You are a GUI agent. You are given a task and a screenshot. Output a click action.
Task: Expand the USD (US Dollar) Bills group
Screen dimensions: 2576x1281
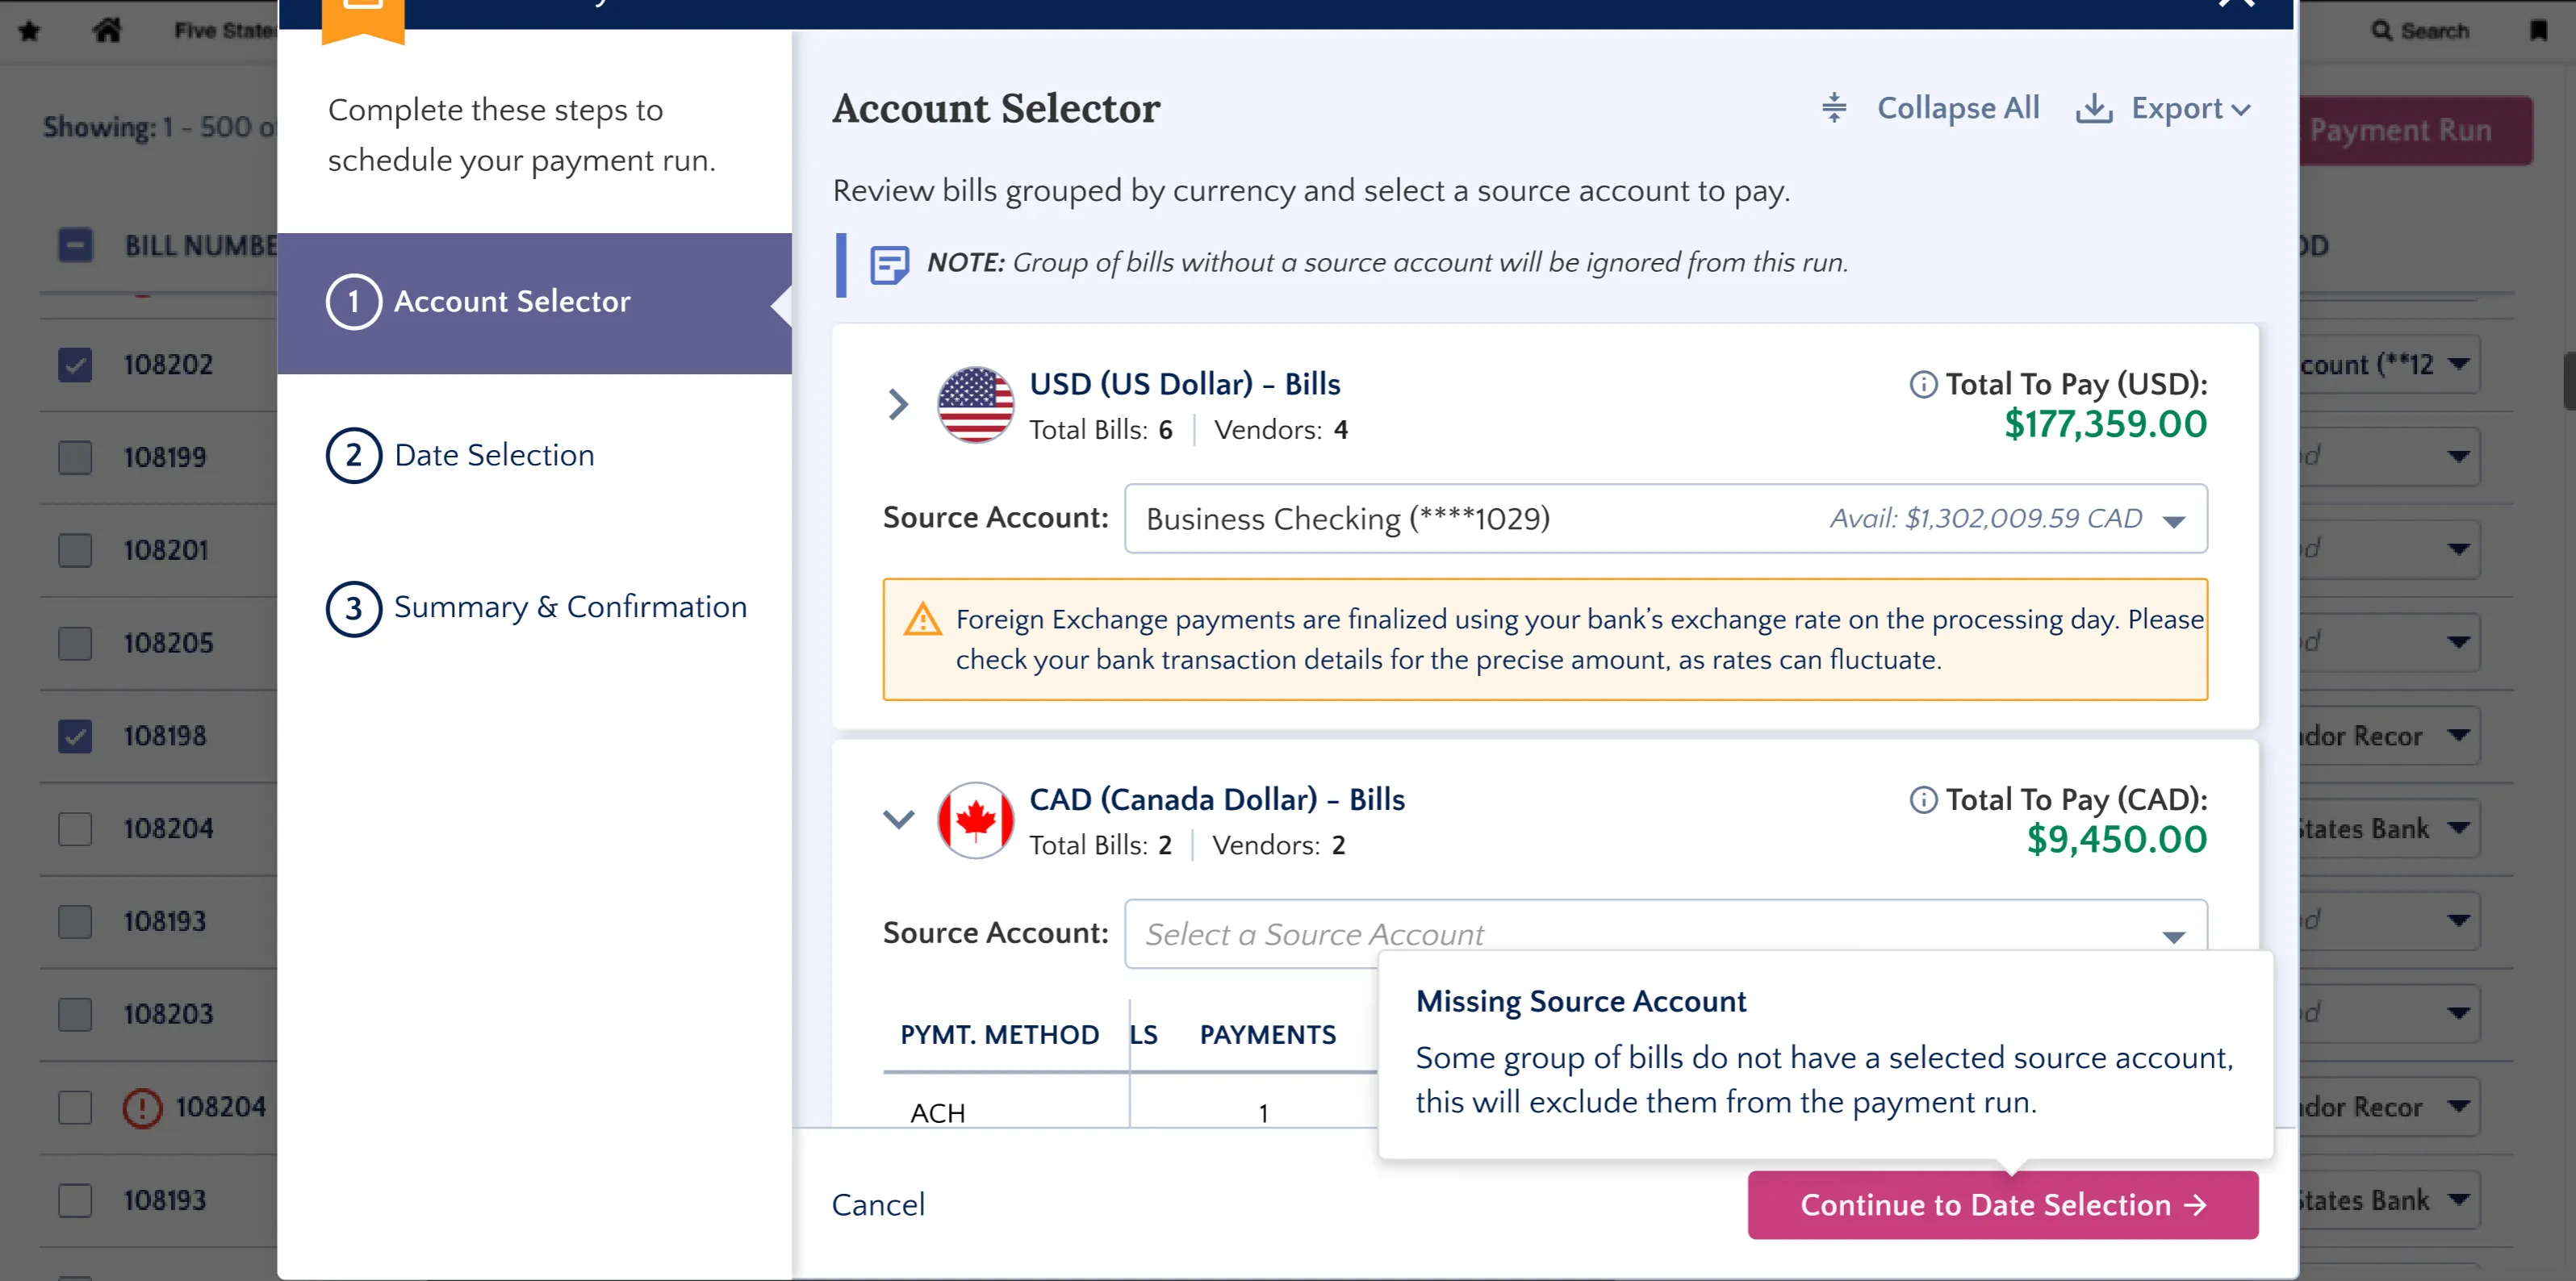coord(898,405)
